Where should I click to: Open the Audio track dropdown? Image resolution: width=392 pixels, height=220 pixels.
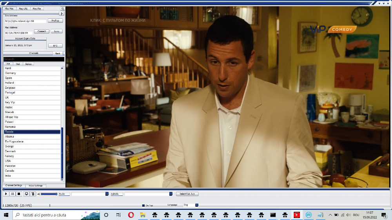(x=107, y=194)
